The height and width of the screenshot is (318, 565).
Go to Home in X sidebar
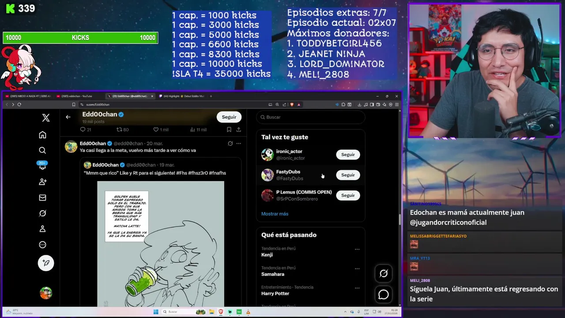pyautogui.click(x=42, y=135)
